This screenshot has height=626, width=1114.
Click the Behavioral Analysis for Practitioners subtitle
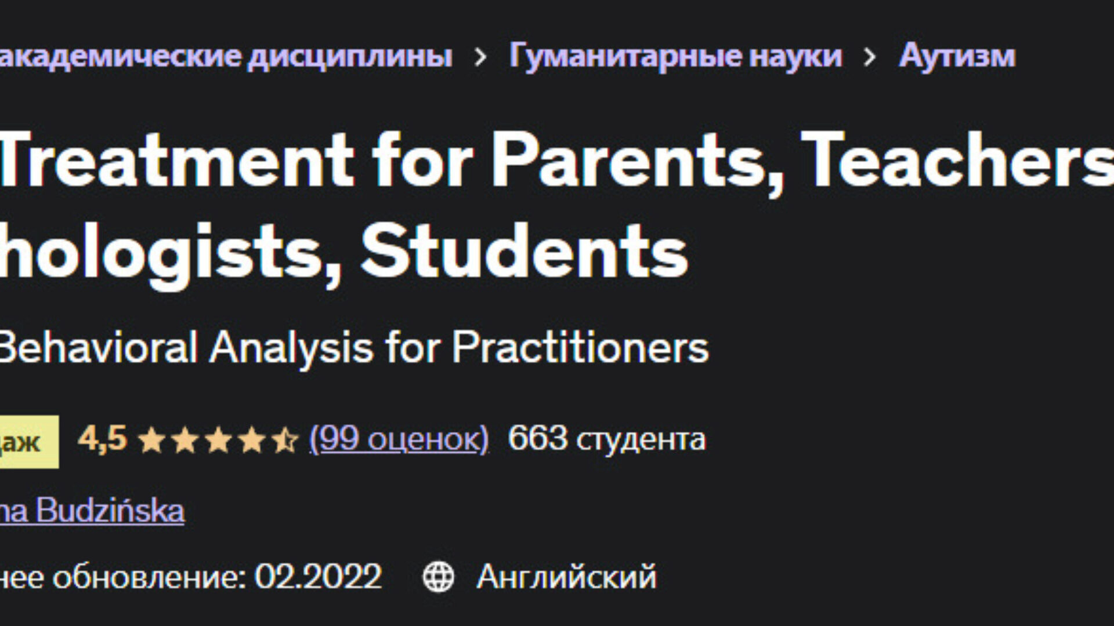(353, 348)
